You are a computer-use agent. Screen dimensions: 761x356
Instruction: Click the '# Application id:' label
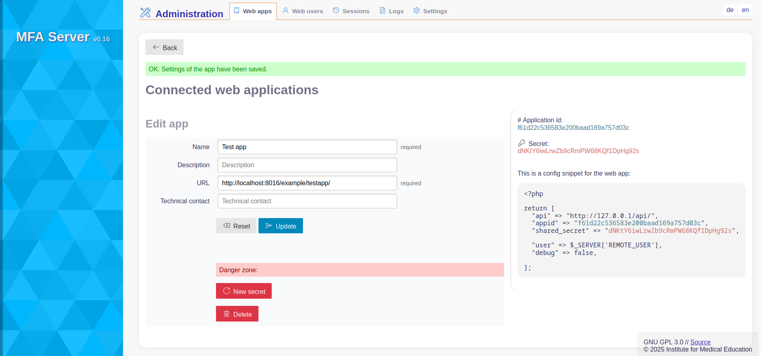[540, 120]
